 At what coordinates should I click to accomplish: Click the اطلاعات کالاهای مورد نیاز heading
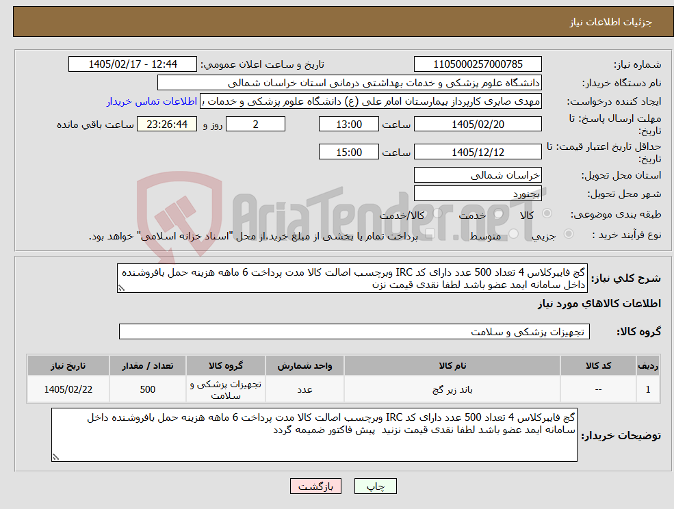point(599,304)
